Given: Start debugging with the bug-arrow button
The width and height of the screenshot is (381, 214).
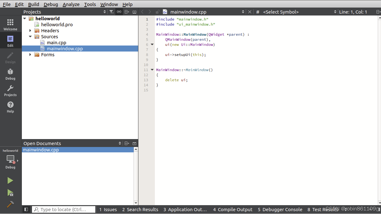Looking at the screenshot, I should coord(10,193).
